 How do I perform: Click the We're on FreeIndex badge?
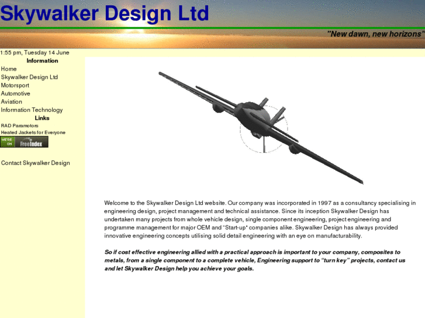point(25,142)
